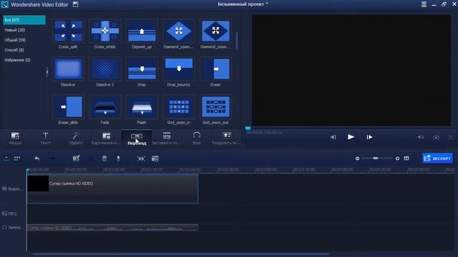458x257 pixels.
Task: Record voiceover with microphone icon
Action: pyautogui.click(x=118, y=158)
